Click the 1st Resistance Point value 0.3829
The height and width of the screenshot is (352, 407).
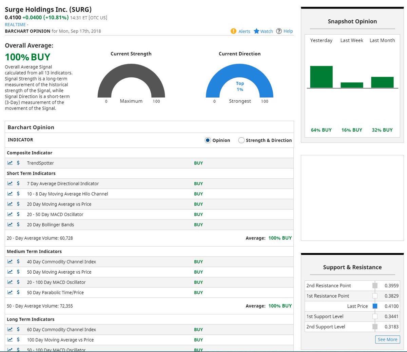pyautogui.click(x=391, y=296)
